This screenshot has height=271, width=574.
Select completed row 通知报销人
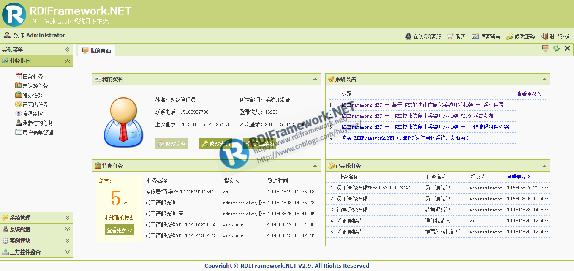tap(438, 221)
